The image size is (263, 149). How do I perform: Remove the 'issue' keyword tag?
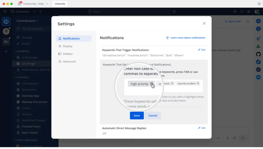(172, 83)
